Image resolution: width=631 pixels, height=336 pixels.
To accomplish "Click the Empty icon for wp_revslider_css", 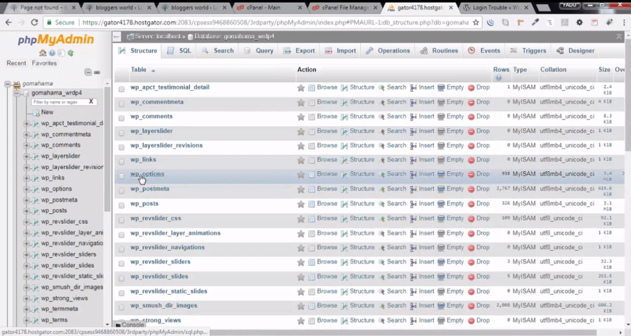I will point(441,219).
